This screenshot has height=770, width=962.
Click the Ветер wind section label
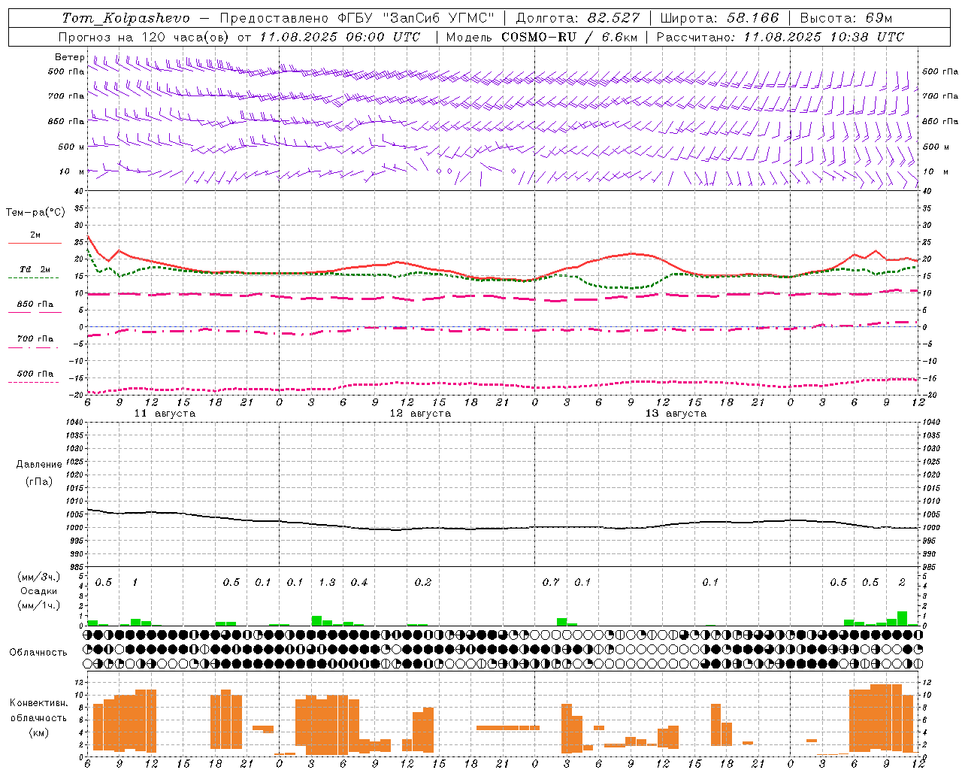(x=70, y=57)
